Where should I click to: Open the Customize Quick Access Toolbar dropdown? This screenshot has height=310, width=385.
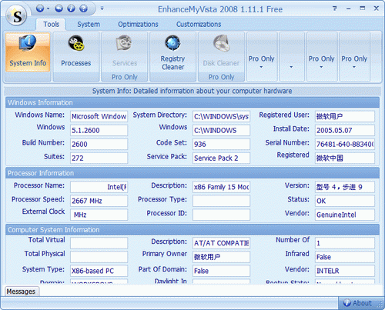[x=102, y=8]
